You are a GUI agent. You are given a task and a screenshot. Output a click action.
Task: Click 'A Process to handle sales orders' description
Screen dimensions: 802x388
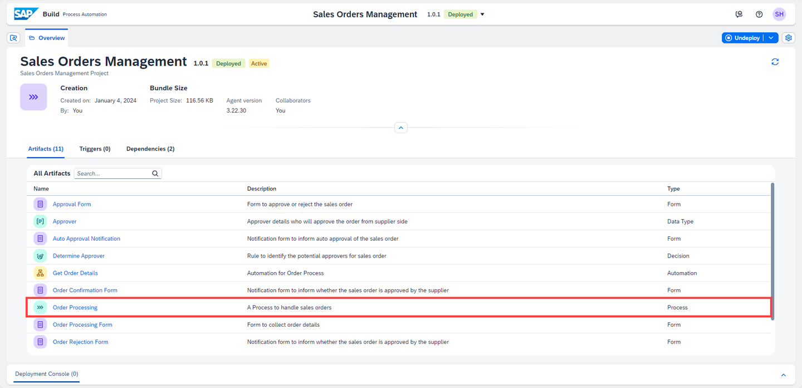coord(289,308)
